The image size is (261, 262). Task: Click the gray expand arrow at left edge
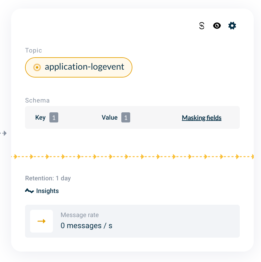(x=4, y=133)
